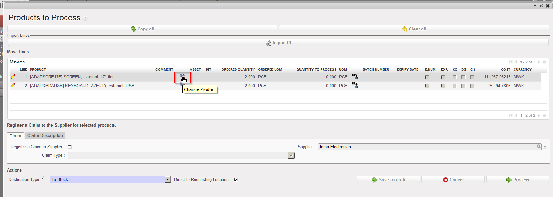
Task: Switch to Claim Description tab
Action: [45, 135]
